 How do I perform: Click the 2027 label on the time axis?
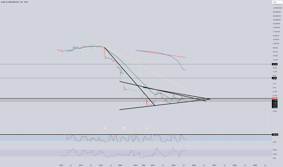[214, 165]
